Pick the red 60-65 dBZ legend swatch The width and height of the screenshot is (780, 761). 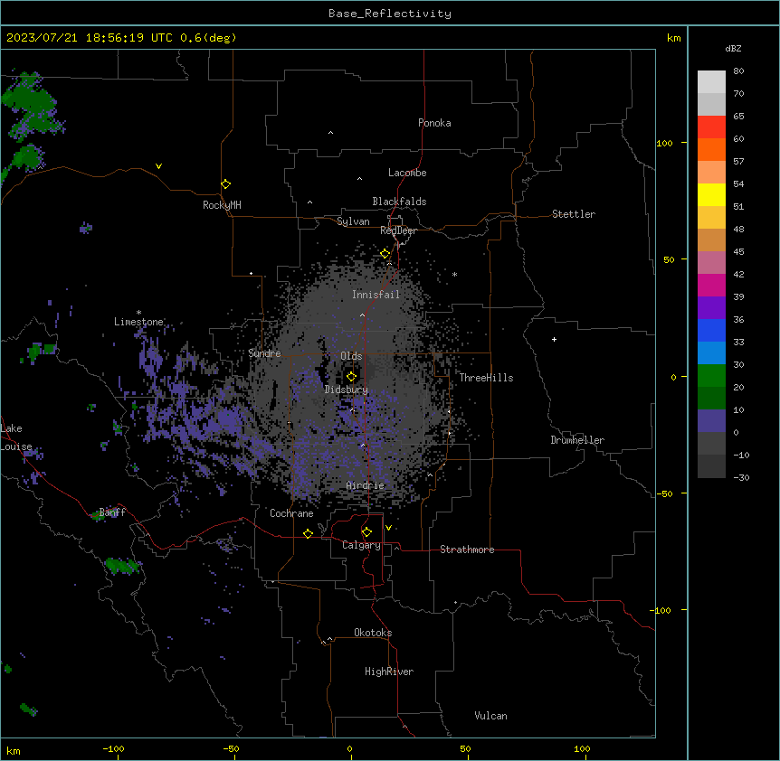(711, 127)
